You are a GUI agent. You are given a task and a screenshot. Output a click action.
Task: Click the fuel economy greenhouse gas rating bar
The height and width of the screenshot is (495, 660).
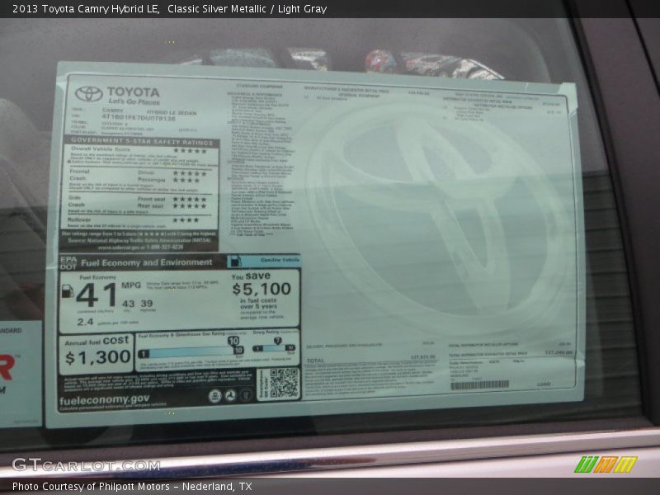pos(191,353)
